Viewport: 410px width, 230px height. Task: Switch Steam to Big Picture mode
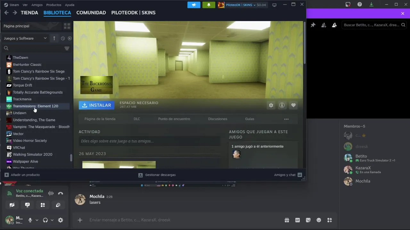coord(274,5)
